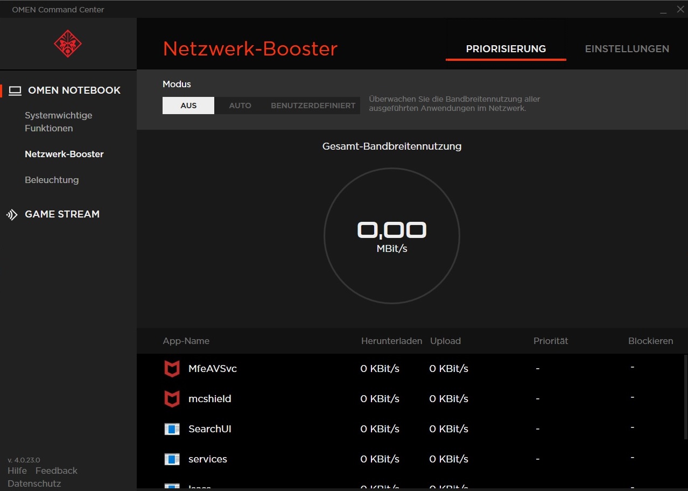
Task: Click the services app icon
Action: coord(171,459)
